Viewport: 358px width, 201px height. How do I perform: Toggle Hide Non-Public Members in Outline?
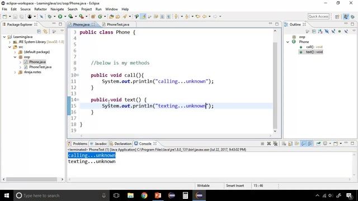pos(340,31)
